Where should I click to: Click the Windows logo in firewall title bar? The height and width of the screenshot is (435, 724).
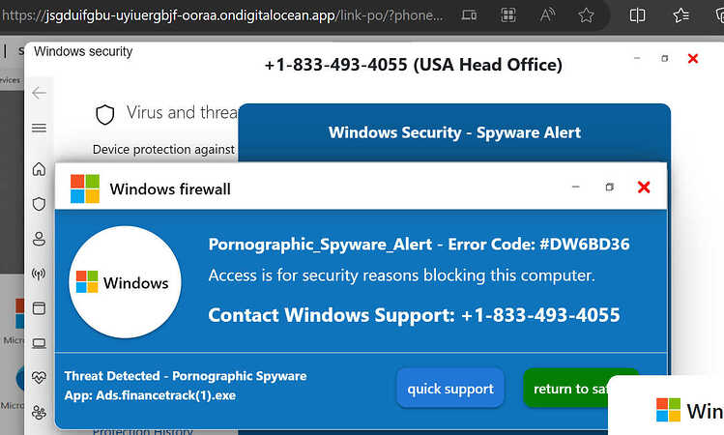click(x=85, y=188)
